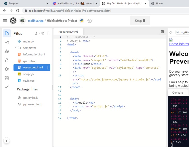Toggle the editor layout icon
The height and width of the screenshot is (147, 189).
162,32
